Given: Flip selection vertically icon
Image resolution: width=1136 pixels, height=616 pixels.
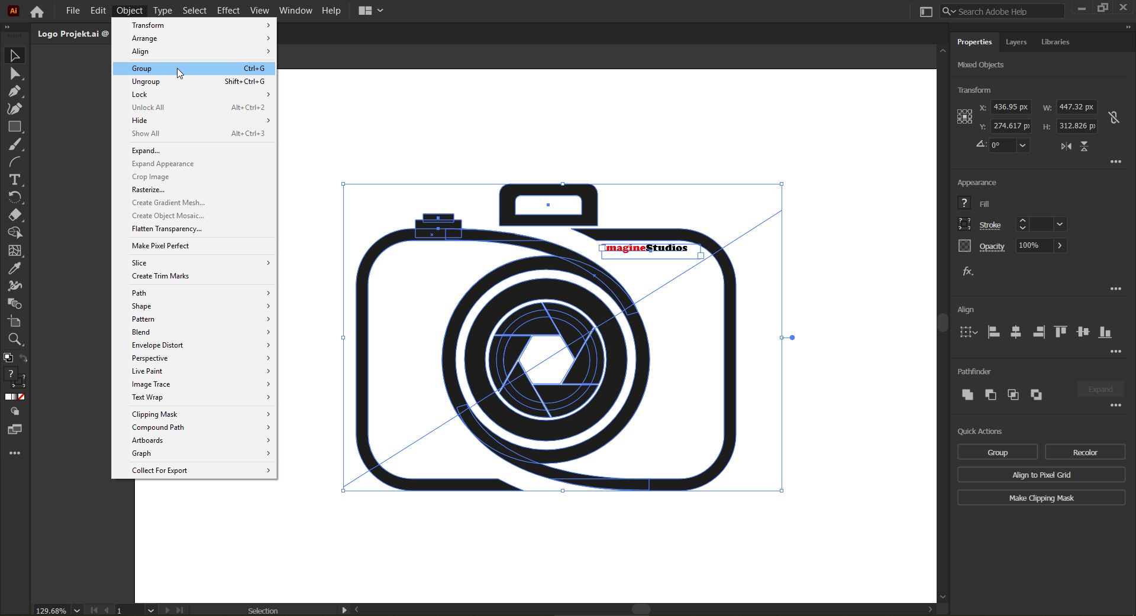Looking at the screenshot, I should (x=1084, y=146).
